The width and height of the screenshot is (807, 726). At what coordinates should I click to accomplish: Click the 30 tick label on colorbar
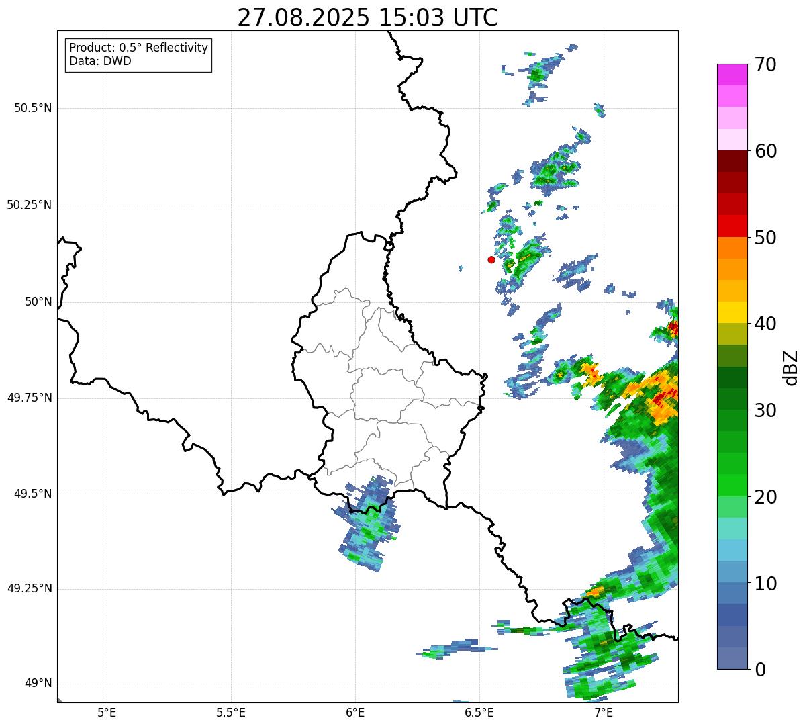point(766,410)
